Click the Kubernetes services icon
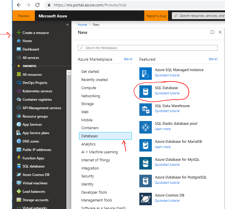The image size is (225, 209). click(19, 91)
